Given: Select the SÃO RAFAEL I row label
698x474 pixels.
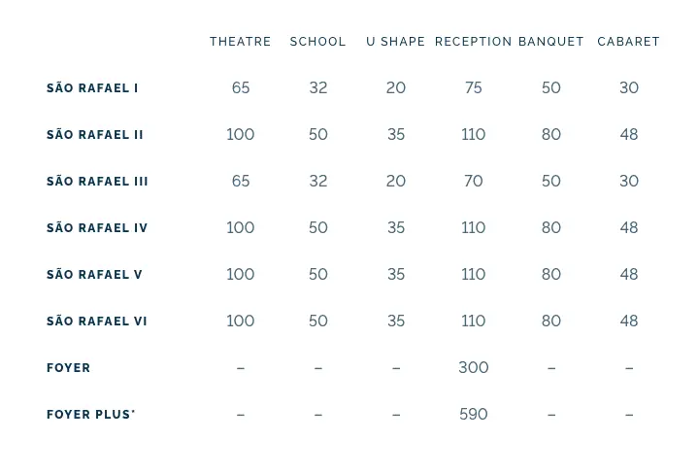Looking at the screenshot, I should (92, 88).
